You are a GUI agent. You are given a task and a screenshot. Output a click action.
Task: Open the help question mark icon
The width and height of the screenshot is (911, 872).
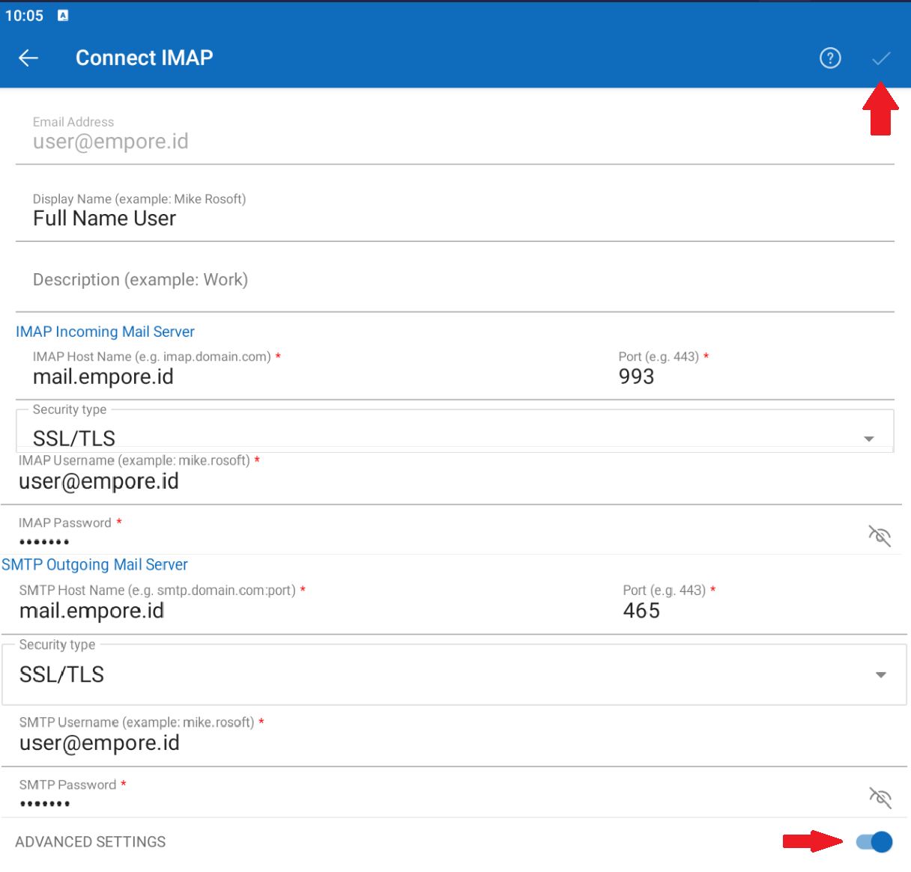point(829,58)
